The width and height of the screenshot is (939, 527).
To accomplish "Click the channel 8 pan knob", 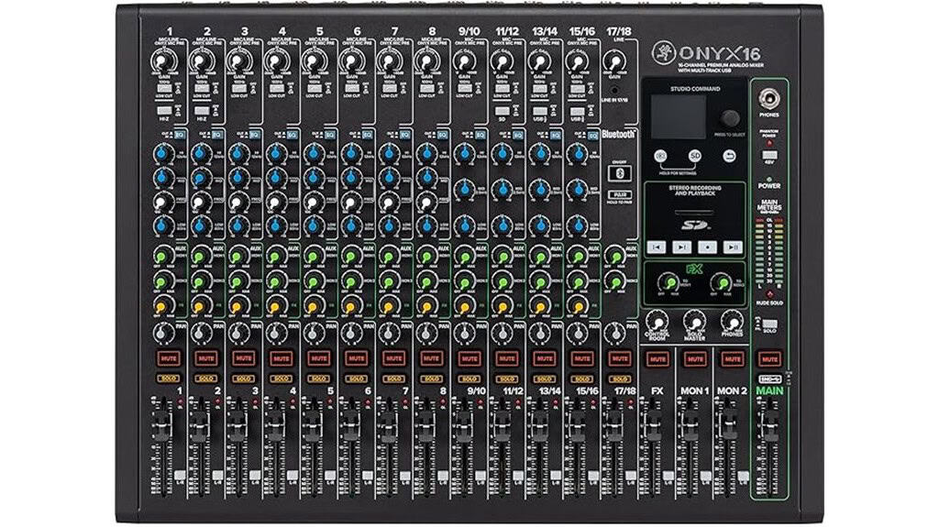I will [x=426, y=330].
